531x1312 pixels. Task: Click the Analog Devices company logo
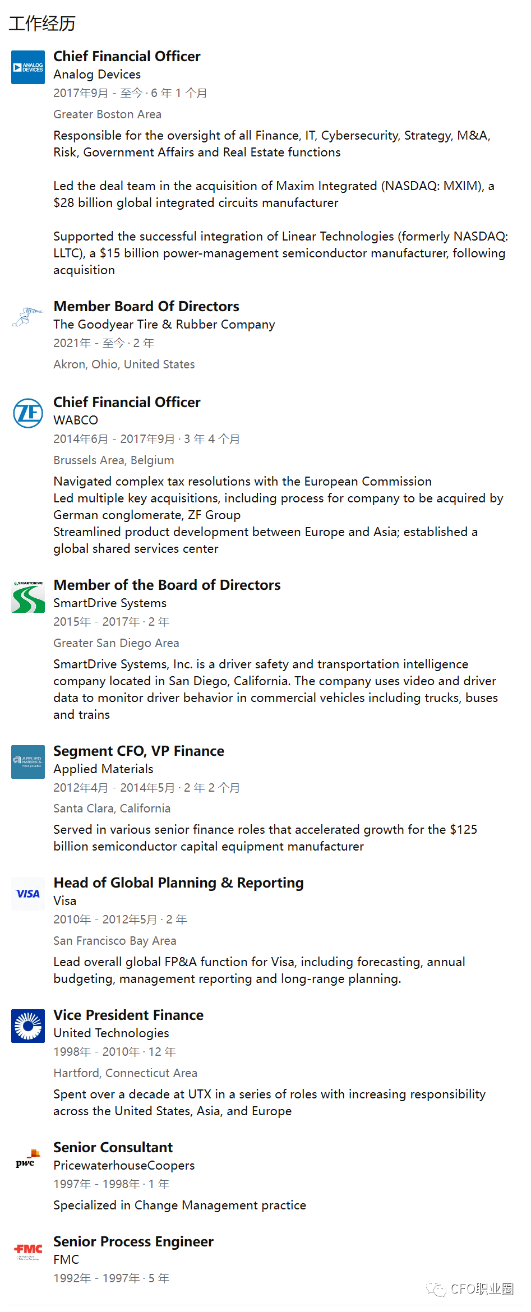point(28,67)
